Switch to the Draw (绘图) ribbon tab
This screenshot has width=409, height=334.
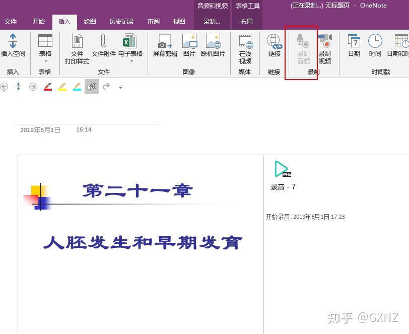(x=90, y=21)
